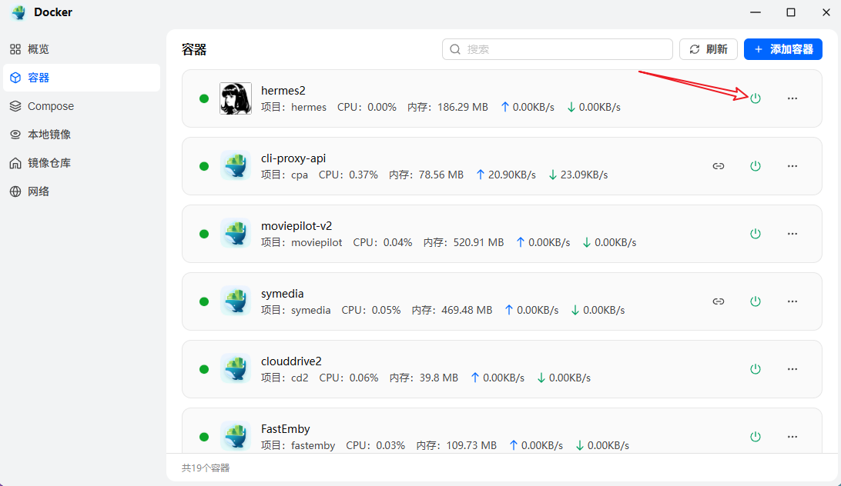The height and width of the screenshot is (486, 841).
Task: Click the green status dot for hermes2
Action: tap(204, 98)
